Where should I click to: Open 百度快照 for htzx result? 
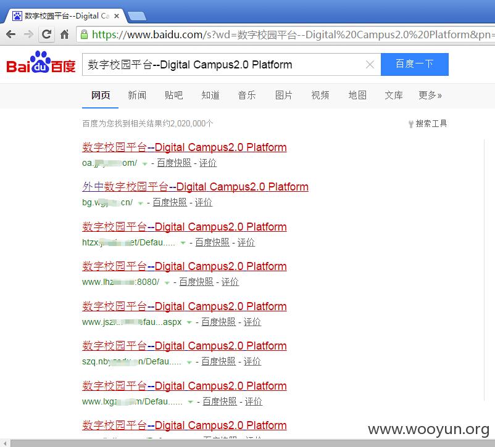pyautogui.click(x=212, y=242)
